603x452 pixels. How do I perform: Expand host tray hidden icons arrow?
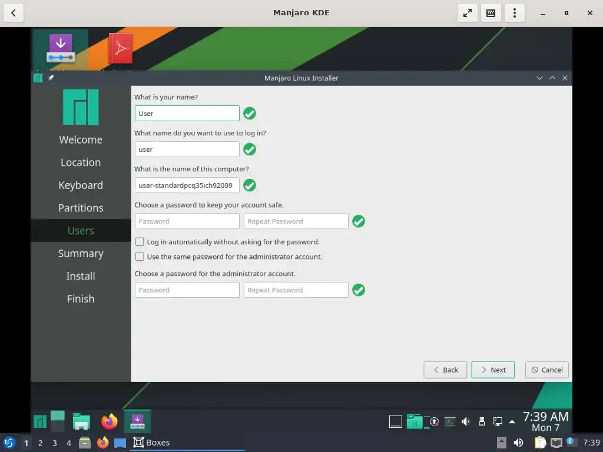pyautogui.click(x=502, y=443)
